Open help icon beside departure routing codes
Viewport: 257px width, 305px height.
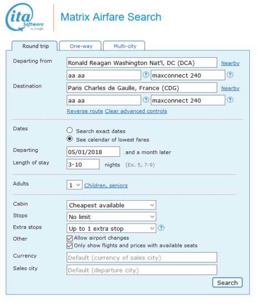click(146, 75)
